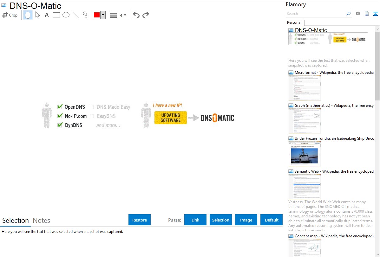Activate the Crop tool

tap(10, 15)
